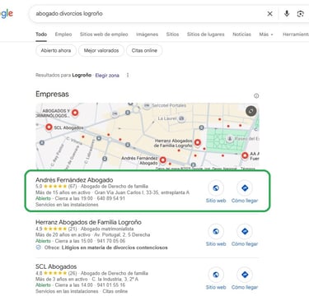Click phone number 941 70 05 06
Viewport: 309px width, 301px height.
[111, 241]
